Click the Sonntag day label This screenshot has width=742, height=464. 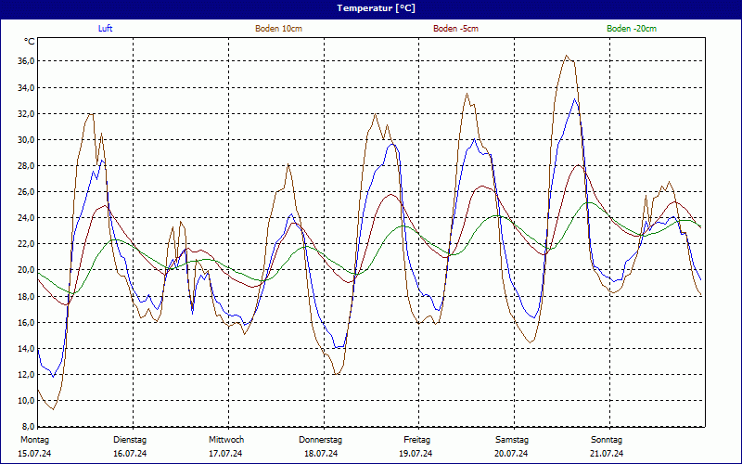click(607, 440)
